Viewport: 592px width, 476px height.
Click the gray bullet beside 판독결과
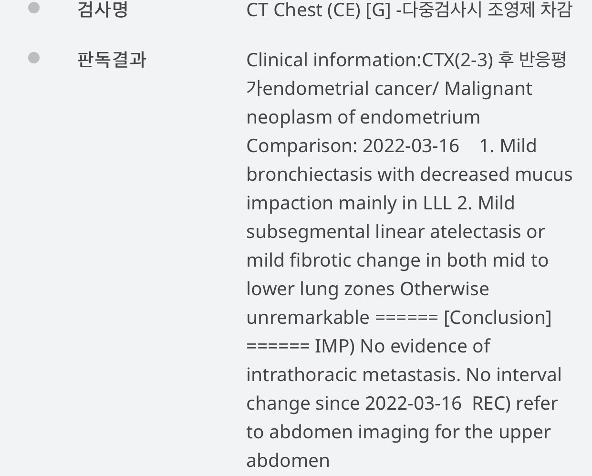tap(33, 58)
